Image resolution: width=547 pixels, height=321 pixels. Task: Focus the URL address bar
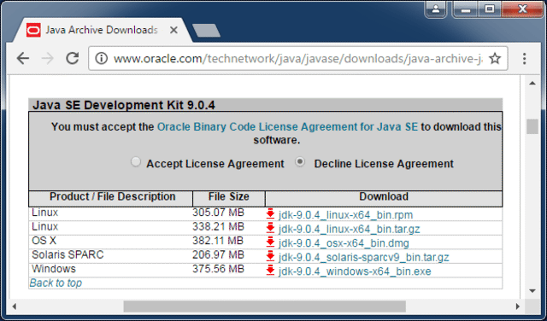(298, 58)
